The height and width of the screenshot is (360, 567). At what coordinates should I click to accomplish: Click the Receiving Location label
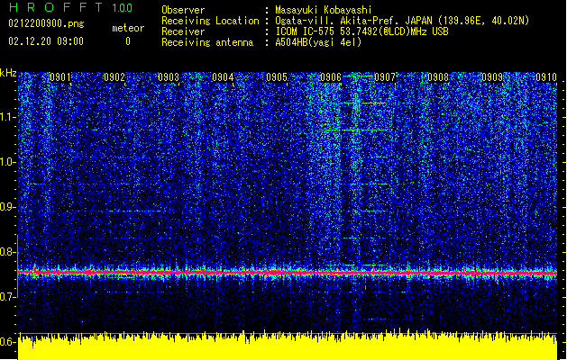[210, 21]
